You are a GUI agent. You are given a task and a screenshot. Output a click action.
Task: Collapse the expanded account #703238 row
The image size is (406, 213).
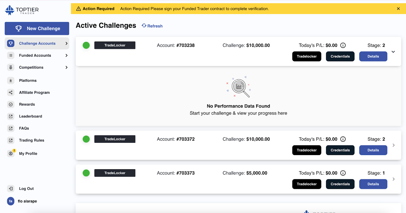pyautogui.click(x=393, y=52)
